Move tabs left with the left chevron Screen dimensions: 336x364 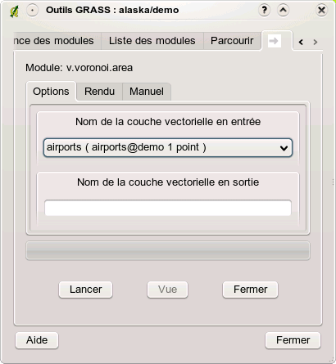point(301,42)
